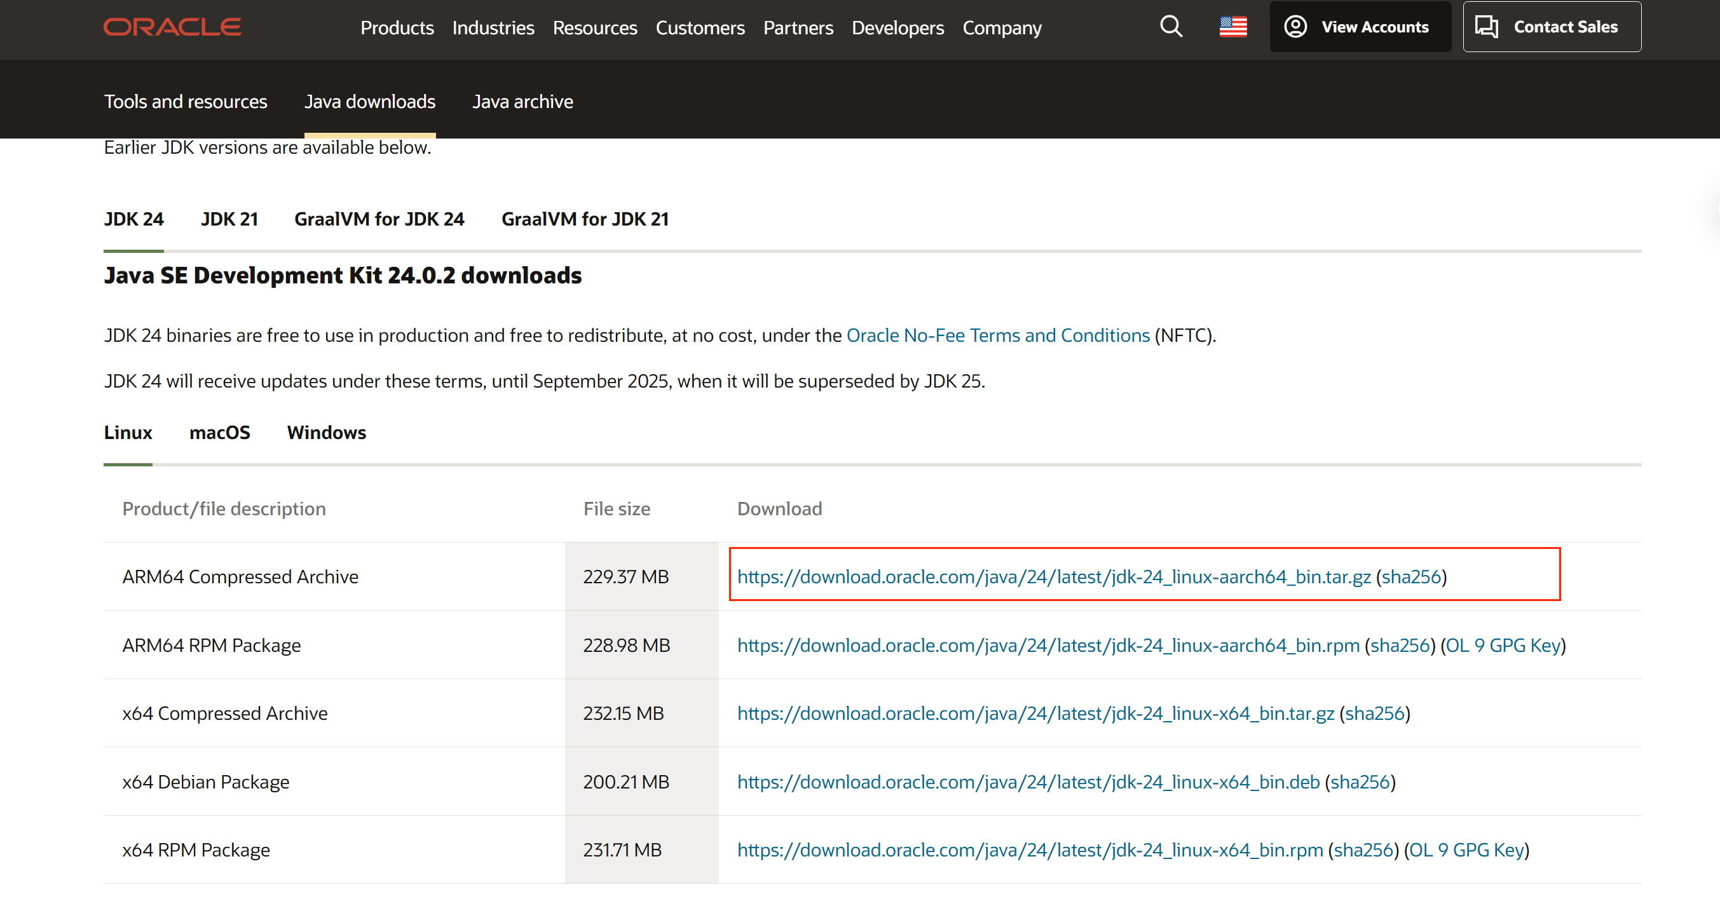Open sha256 for x64 Debian Package
The image size is (1720, 920).
tap(1360, 781)
